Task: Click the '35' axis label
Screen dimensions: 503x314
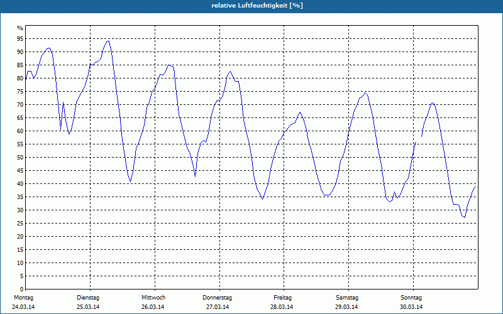Action: [20, 197]
